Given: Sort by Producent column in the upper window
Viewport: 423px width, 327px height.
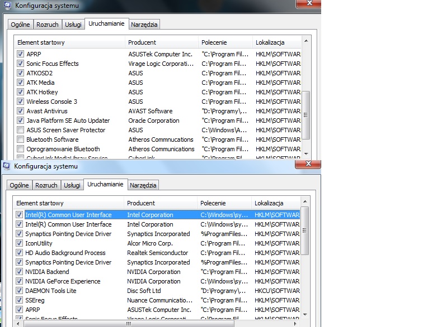Looking at the screenshot, I should pos(162,42).
